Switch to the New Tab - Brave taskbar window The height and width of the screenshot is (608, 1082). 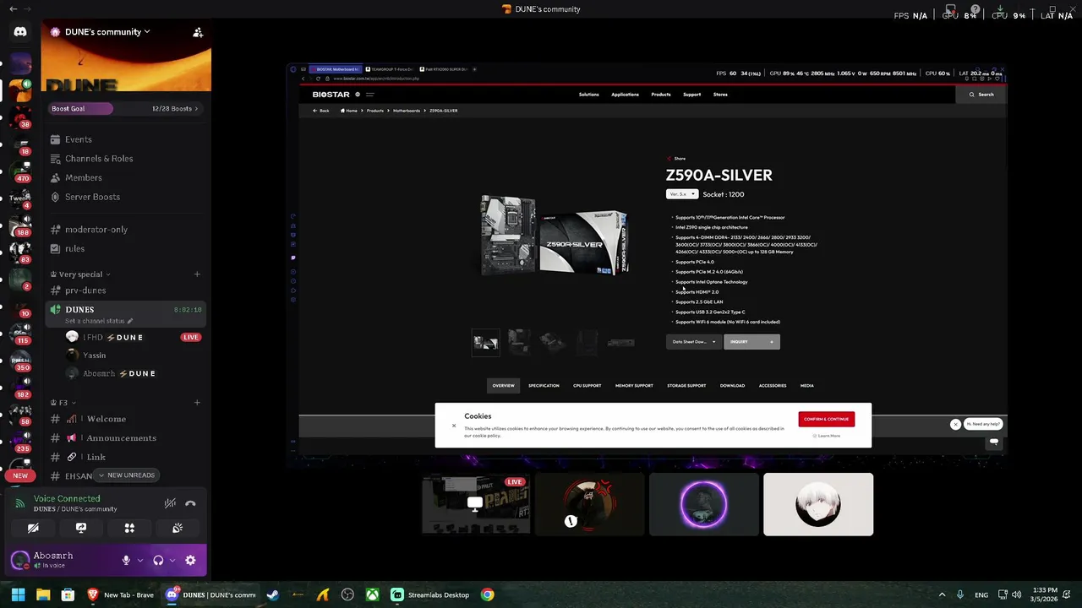[x=121, y=594]
